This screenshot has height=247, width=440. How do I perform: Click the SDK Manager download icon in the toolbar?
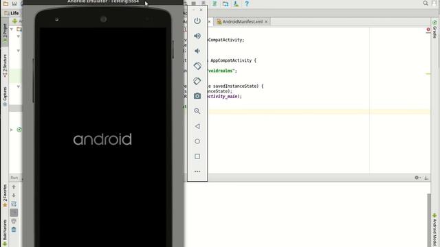(236, 3)
